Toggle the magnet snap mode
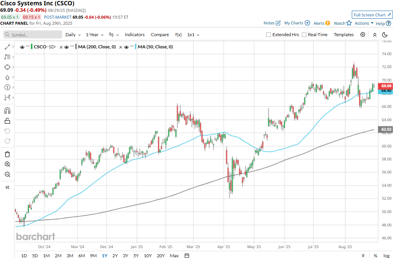The height and width of the screenshot is (258, 393). [x=7, y=110]
